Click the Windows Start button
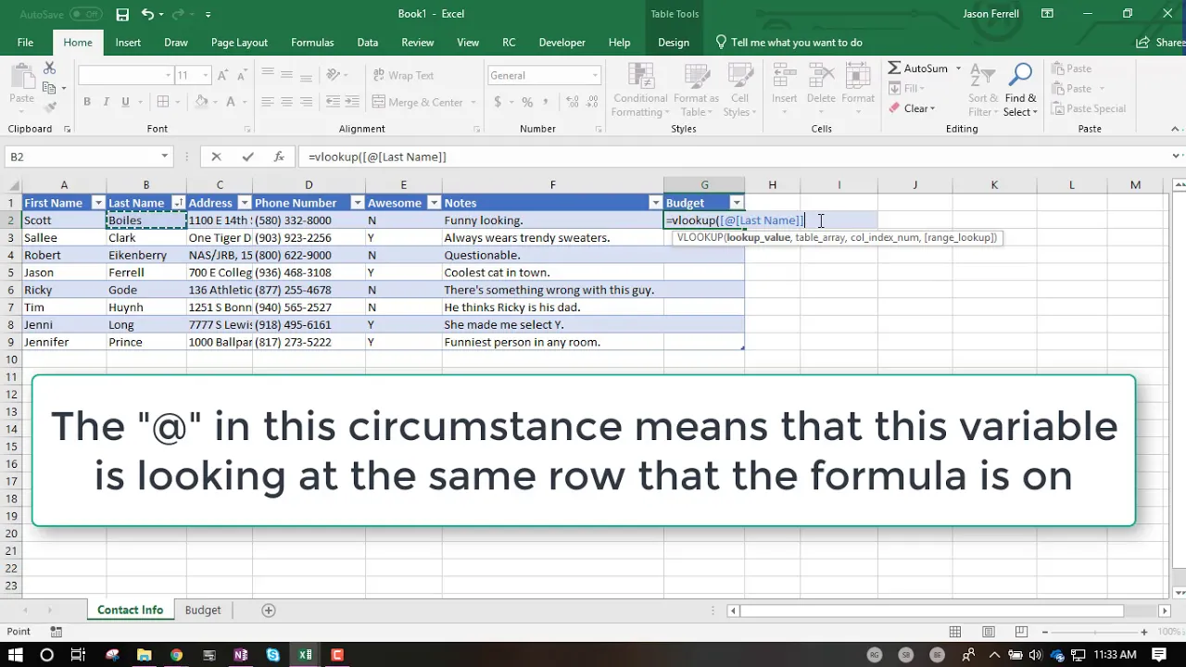Screen dimensions: 1186x667 [x=15, y=655]
